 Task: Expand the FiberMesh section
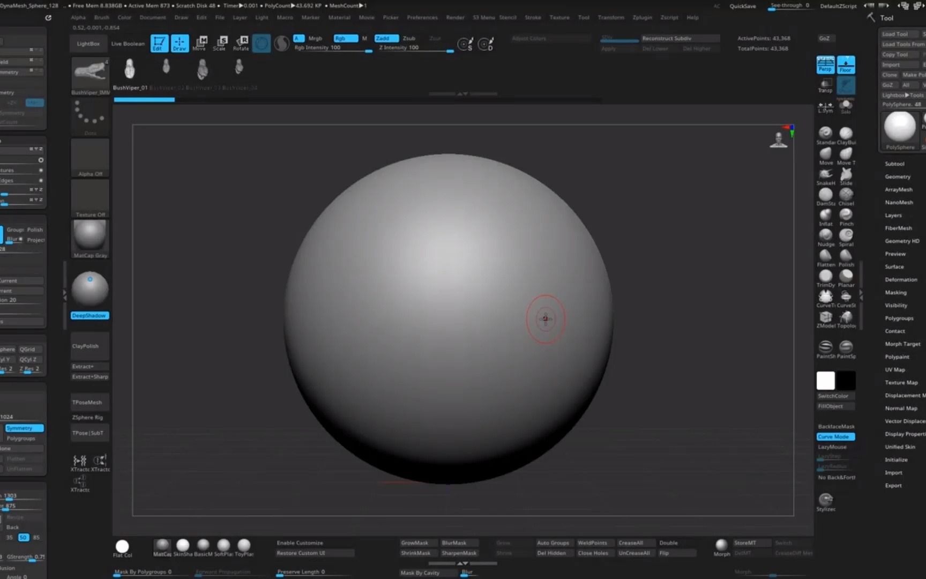tap(899, 228)
